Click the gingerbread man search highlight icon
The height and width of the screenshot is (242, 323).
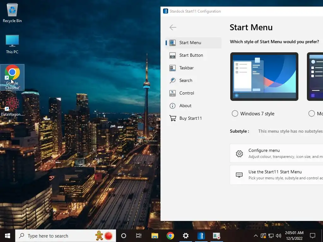[99, 235]
